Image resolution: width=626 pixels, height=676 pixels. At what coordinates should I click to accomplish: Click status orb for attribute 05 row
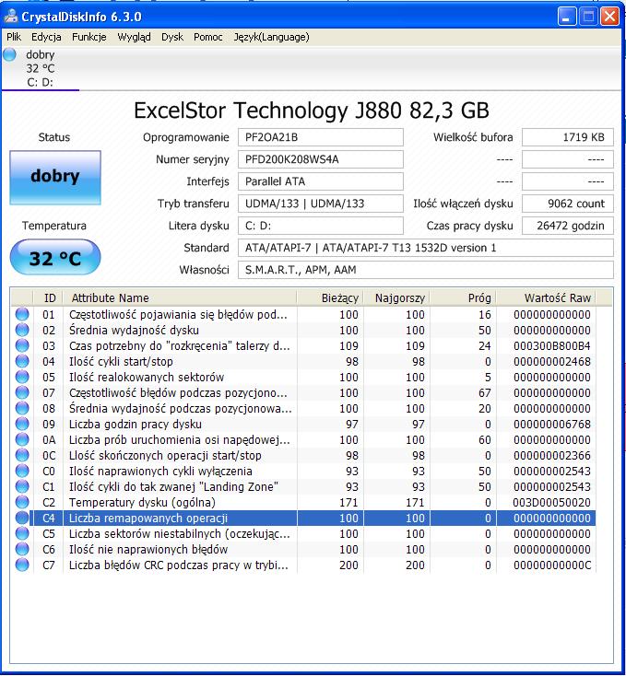[x=22, y=377]
